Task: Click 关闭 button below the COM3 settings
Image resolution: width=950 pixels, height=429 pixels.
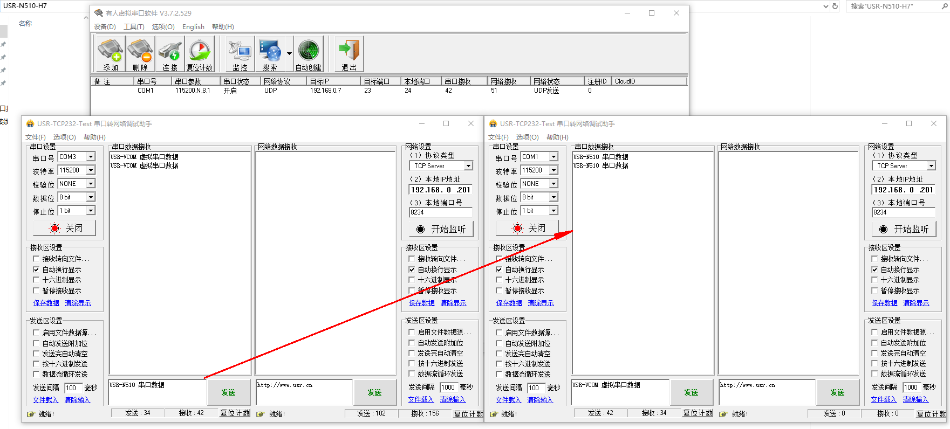Action: (65, 228)
